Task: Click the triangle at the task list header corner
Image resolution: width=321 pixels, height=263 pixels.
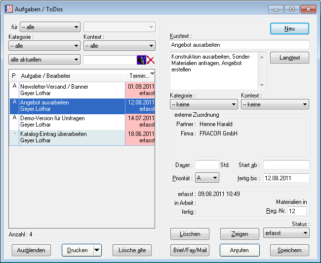Action: point(152,73)
